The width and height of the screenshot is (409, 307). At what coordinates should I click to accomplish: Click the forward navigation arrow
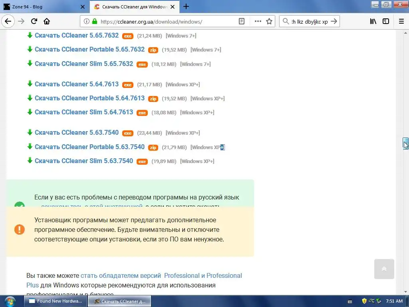21,21
